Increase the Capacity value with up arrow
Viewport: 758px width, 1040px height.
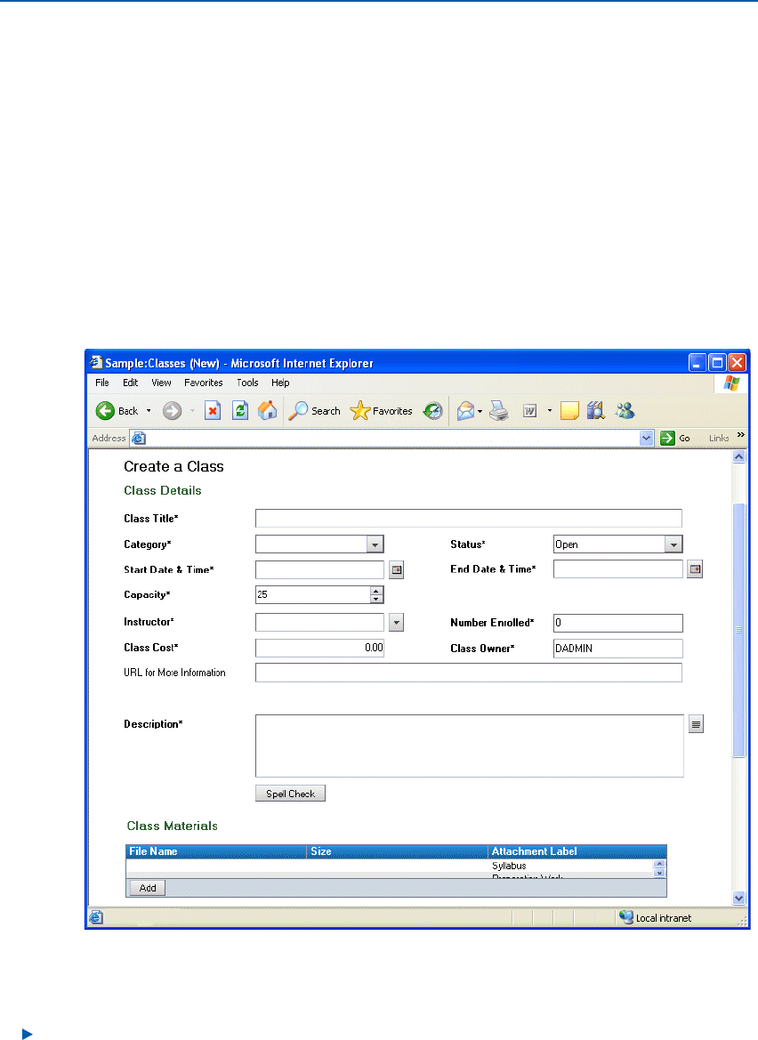[376, 591]
